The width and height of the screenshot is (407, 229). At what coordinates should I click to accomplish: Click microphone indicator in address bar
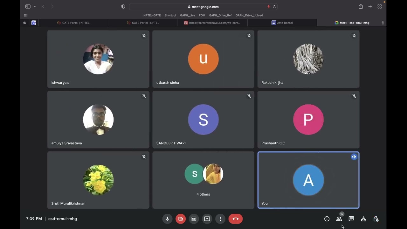pyautogui.click(x=269, y=7)
